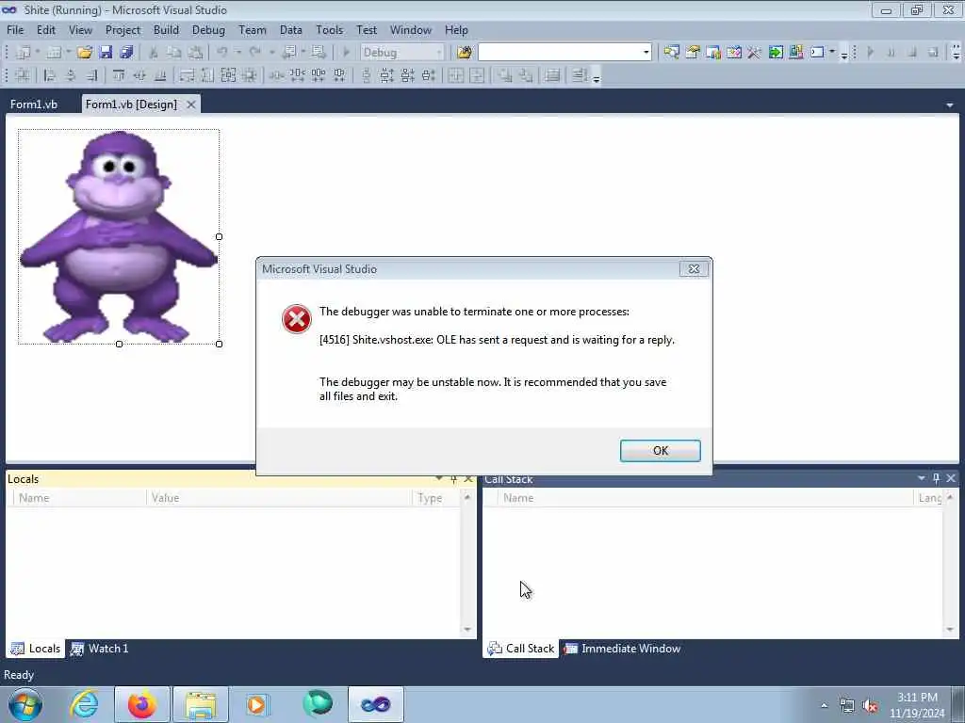Click OK in the debugger error dialog
Screen dimensions: 965x723
pos(661,451)
